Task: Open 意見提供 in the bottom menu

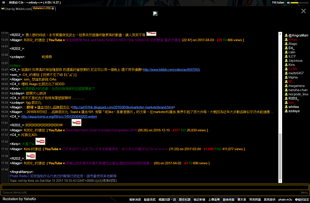Action: 270,199
